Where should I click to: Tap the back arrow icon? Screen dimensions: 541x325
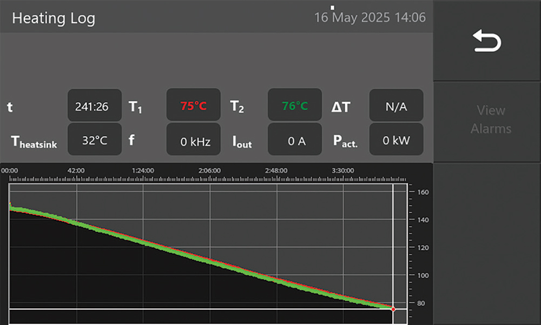pos(487,42)
